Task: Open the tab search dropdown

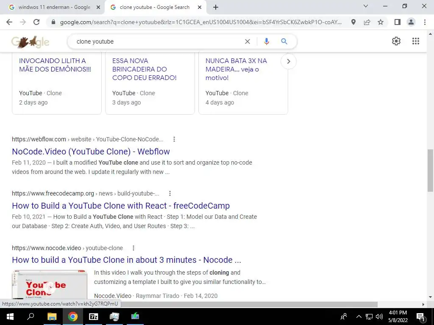Action: [x=366, y=6]
